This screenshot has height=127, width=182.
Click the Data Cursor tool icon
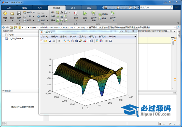(80, 41)
